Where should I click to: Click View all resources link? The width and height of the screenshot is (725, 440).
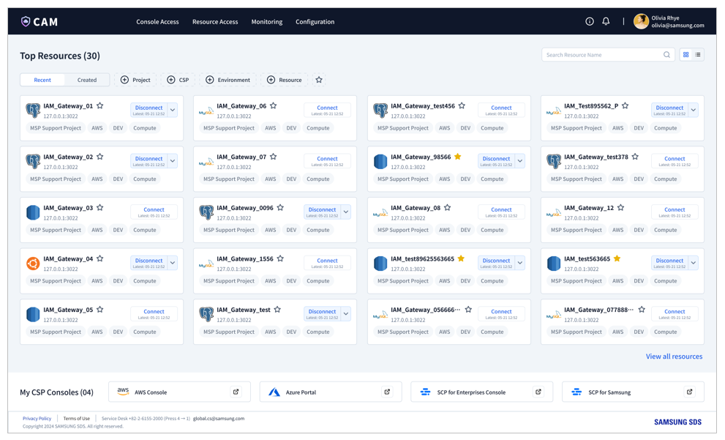click(674, 357)
